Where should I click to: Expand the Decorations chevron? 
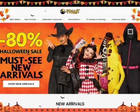[x=81, y=20]
